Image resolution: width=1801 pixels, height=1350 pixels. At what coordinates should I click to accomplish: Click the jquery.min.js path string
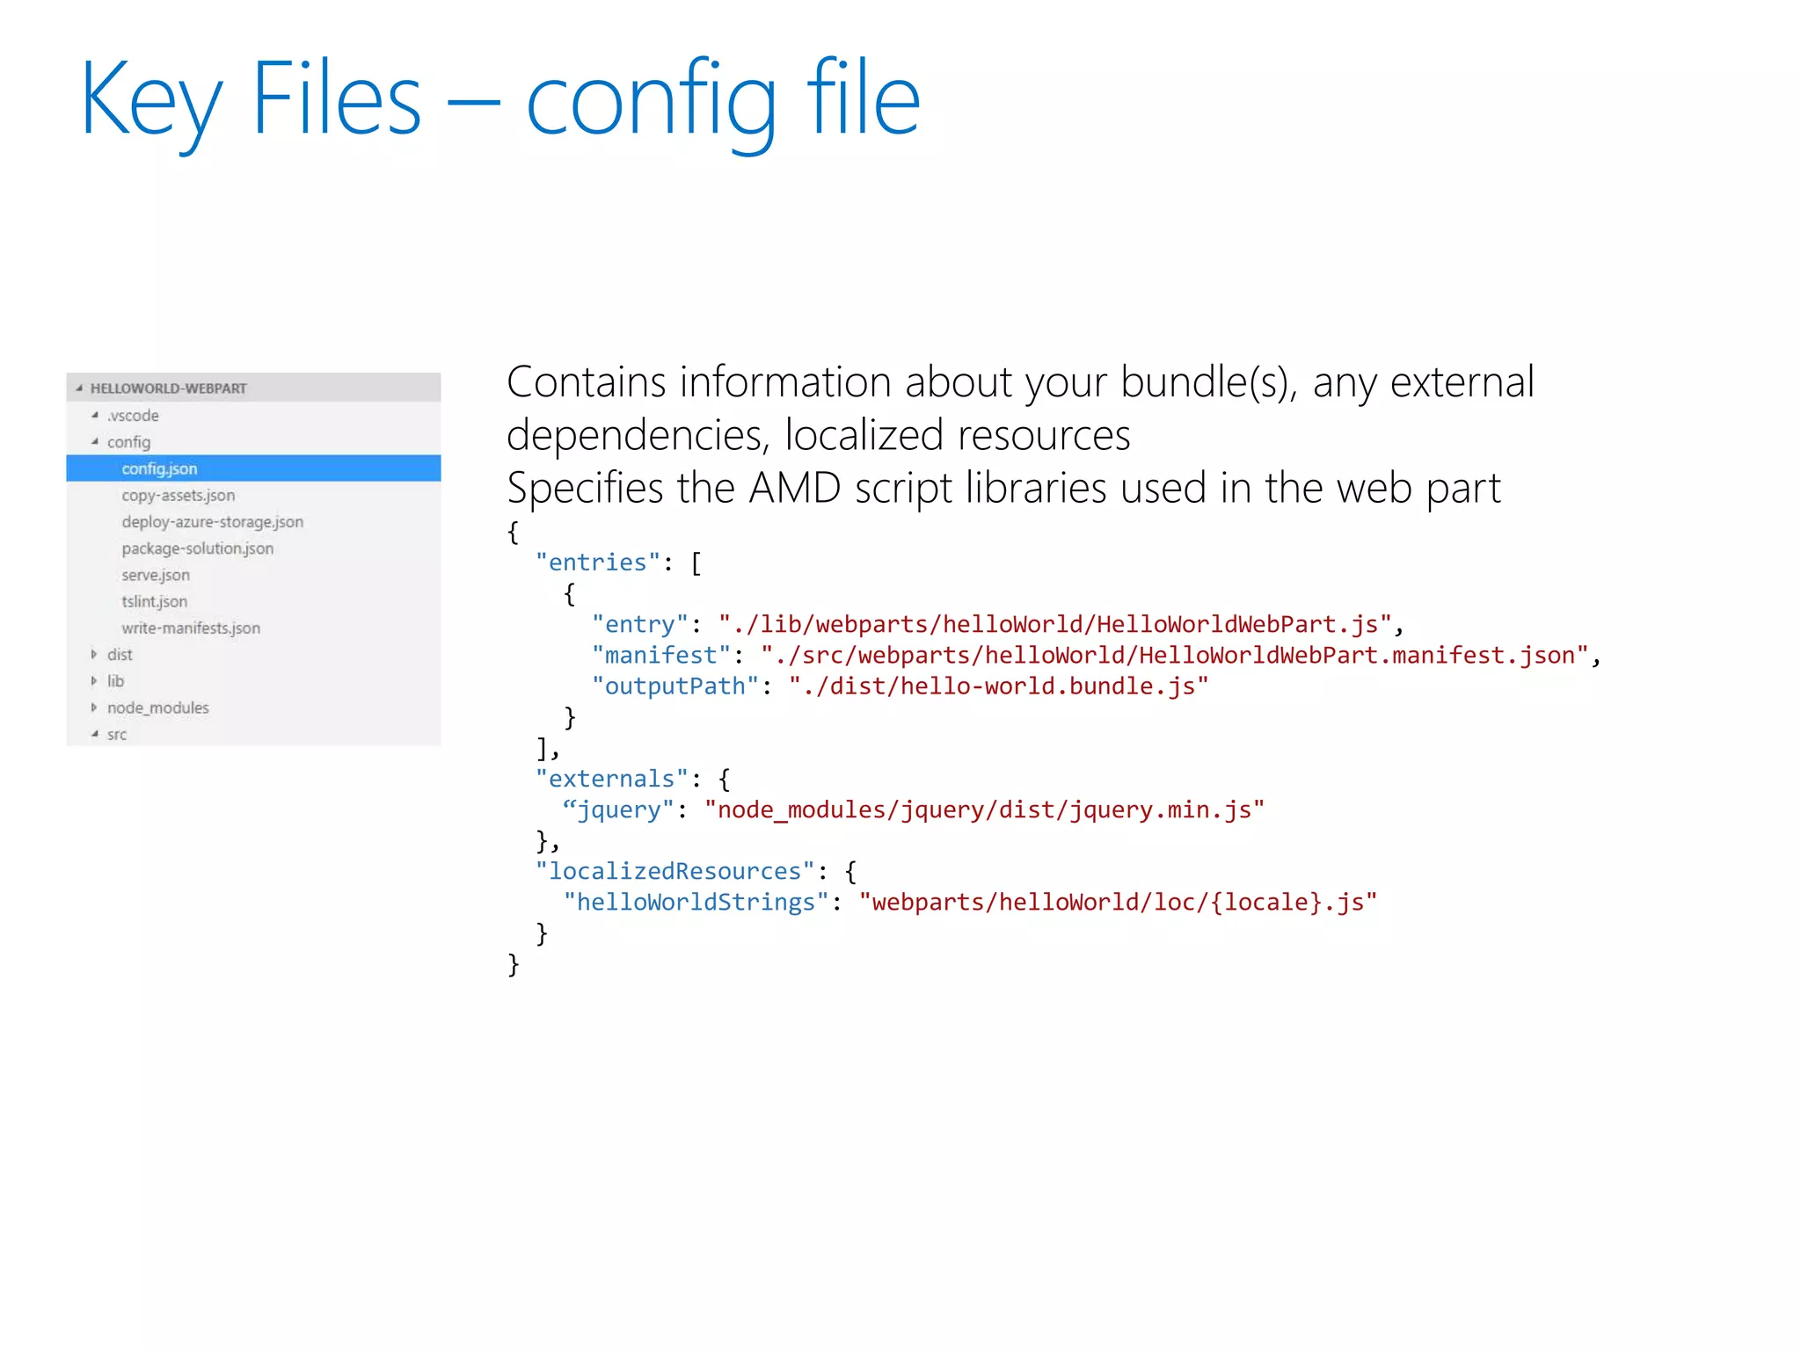coord(985,810)
